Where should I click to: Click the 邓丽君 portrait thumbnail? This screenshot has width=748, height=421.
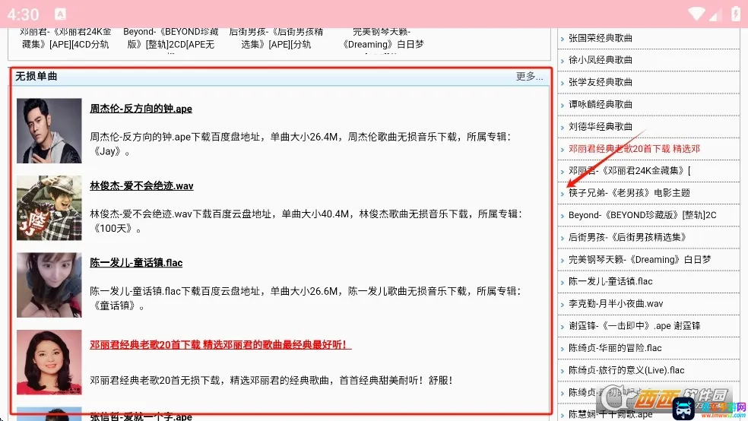point(49,362)
